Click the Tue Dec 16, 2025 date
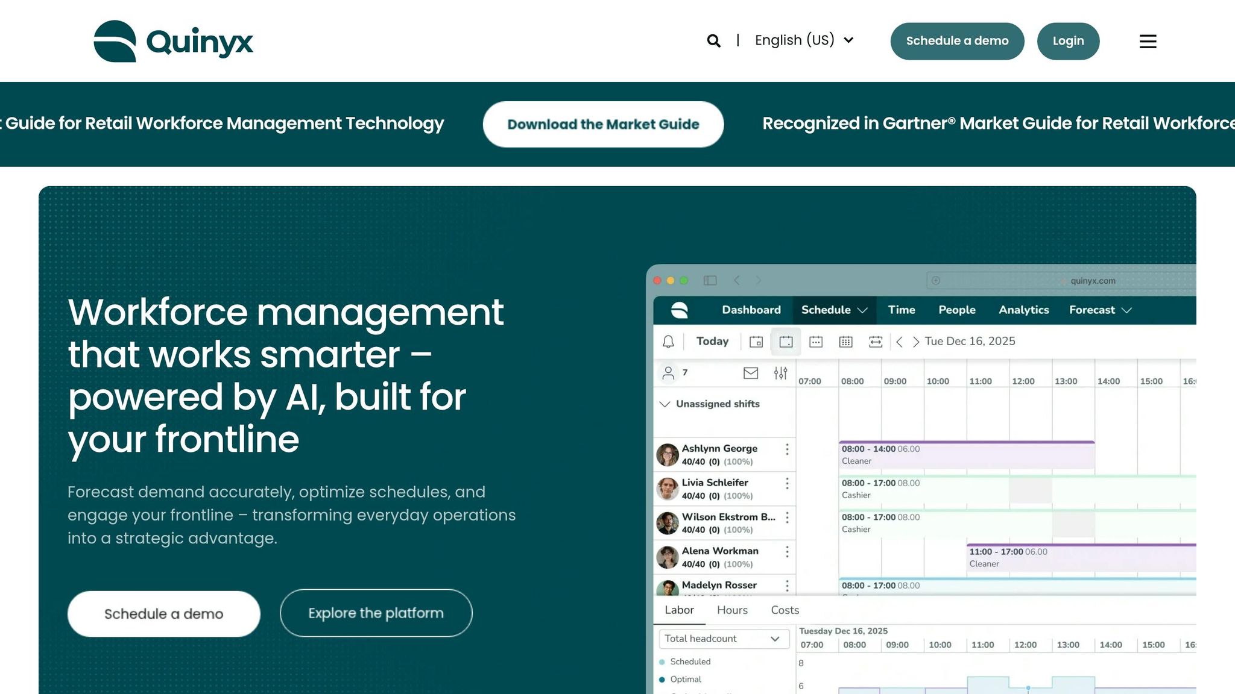This screenshot has width=1235, height=694. point(970,342)
